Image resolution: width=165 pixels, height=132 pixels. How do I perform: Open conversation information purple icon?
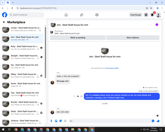(x=157, y=25)
